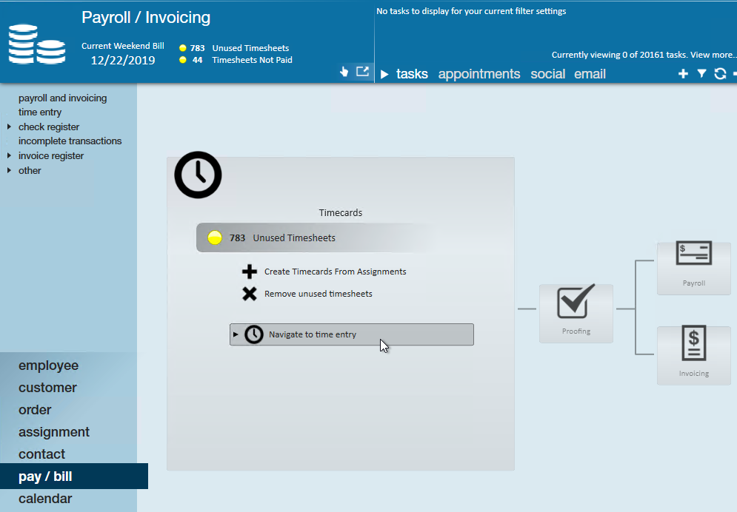Viewport: 737px width, 512px height.
Task: Open the task filter funnel icon
Action: pos(701,74)
